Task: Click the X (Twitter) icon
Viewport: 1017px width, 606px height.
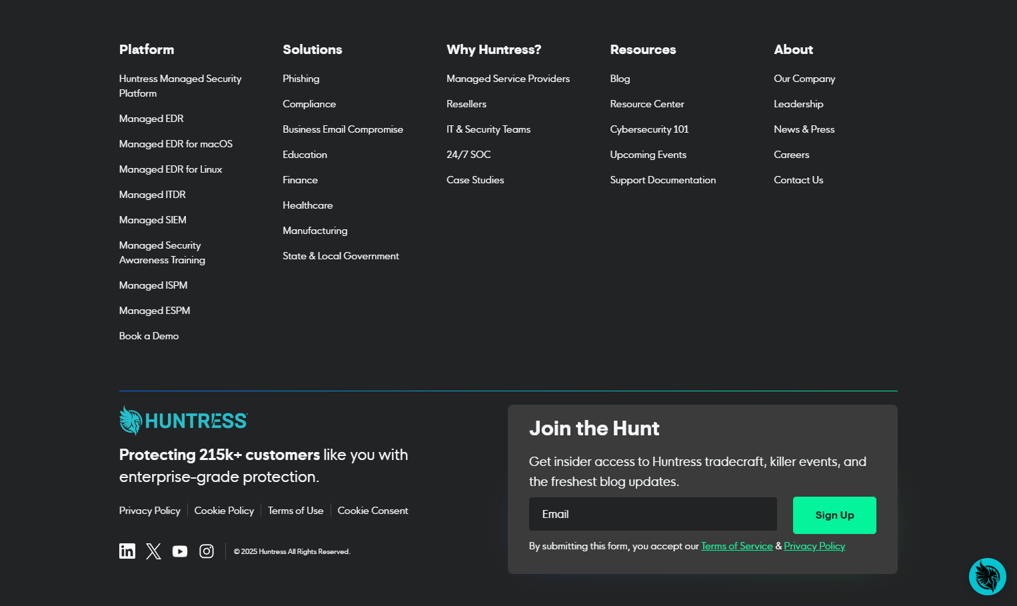Action: [153, 551]
